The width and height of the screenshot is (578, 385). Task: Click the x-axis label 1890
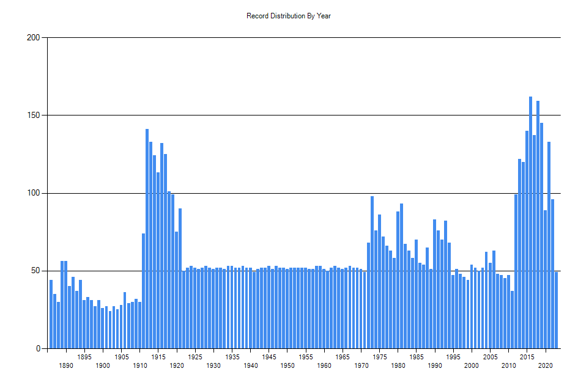[x=66, y=365]
